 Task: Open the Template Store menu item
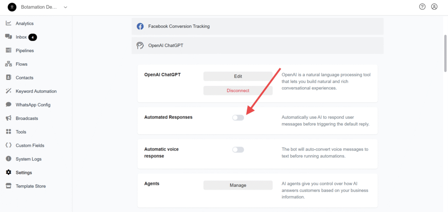click(26, 186)
